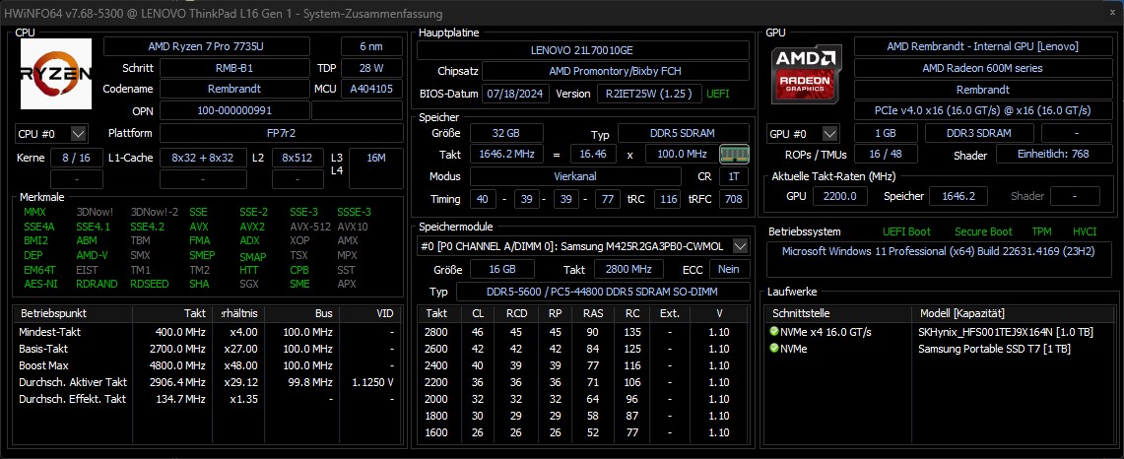
Task: Click the AMD Ryzen logo image
Action: (56, 74)
